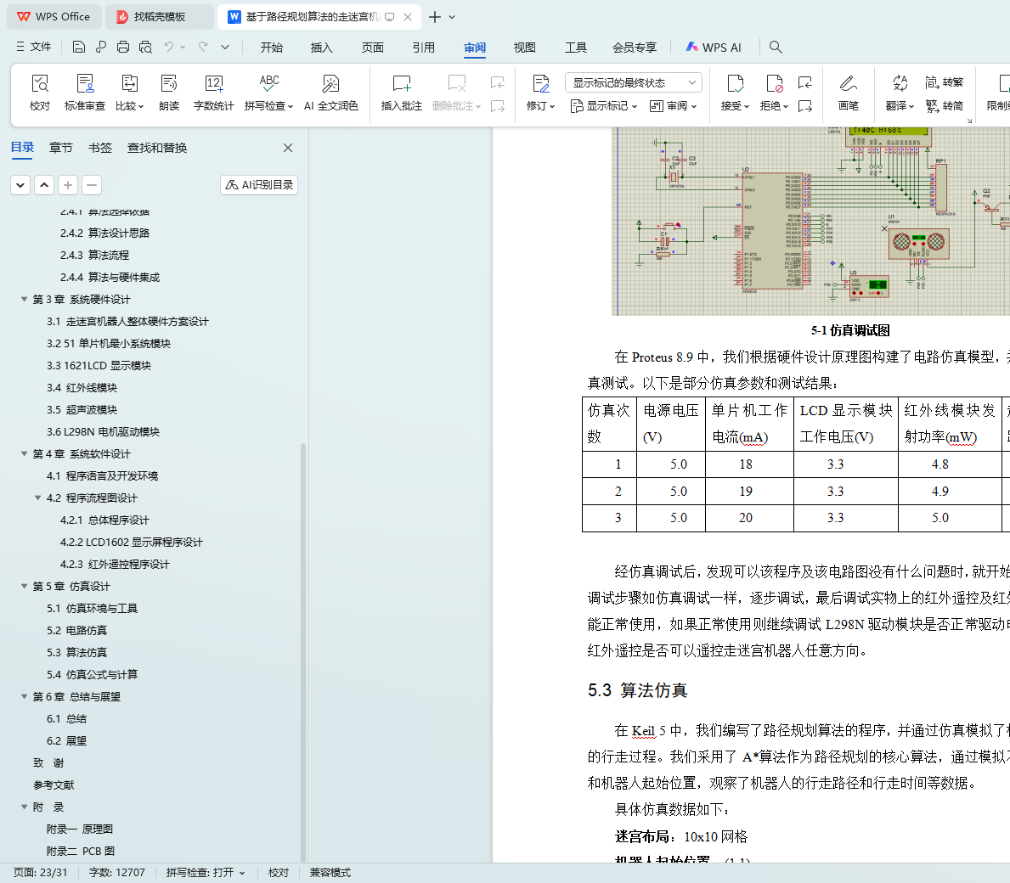
Task: Open 显示标记的最终状态 dropdown
Action: (x=634, y=82)
